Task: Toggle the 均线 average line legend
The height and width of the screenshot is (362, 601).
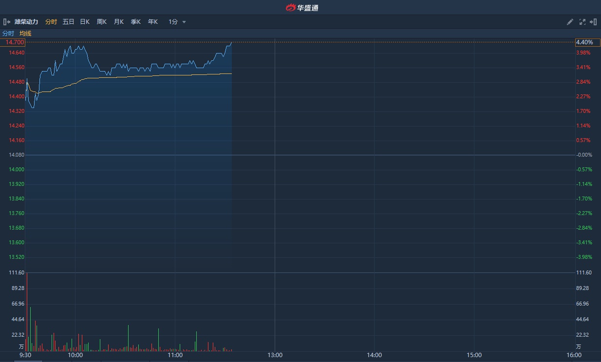Action: pyautogui.click(x=25, y=34)
